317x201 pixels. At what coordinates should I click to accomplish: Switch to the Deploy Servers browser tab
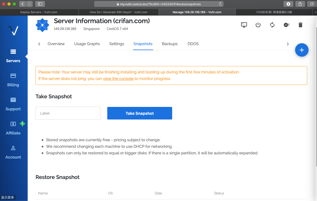click(x=39, y=12)
